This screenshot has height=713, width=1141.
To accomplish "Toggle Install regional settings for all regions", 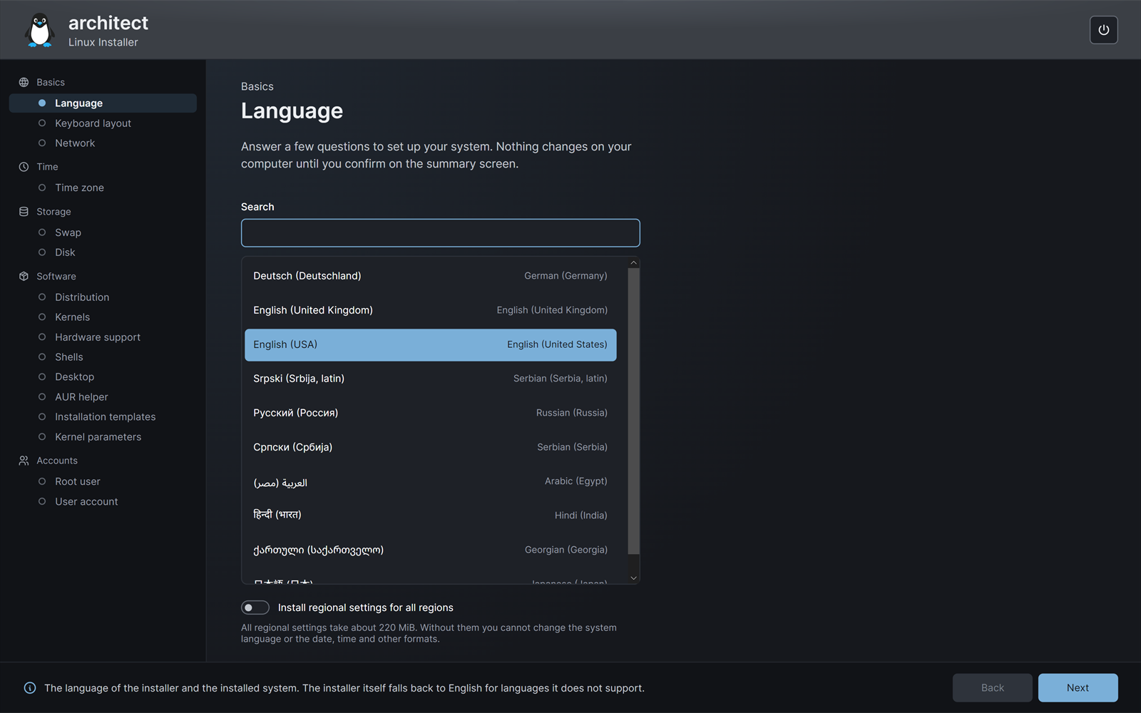I will (255, 607).
